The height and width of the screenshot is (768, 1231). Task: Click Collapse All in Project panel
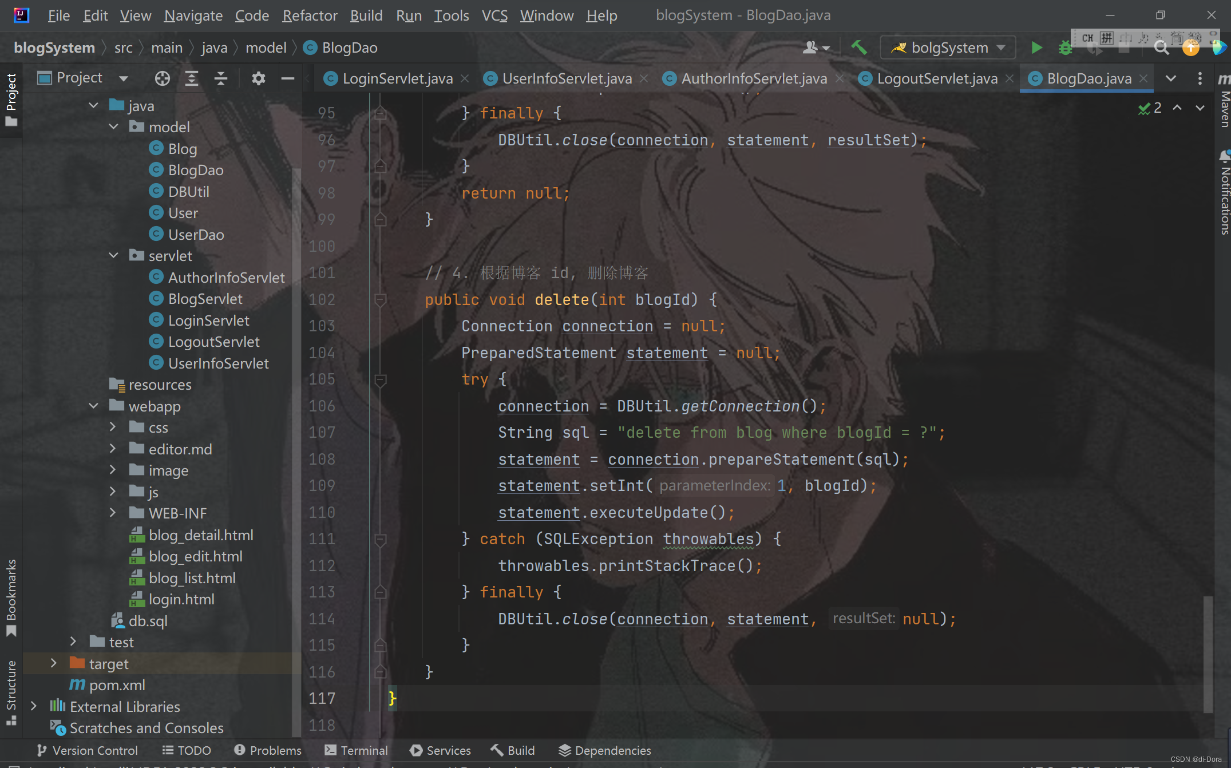coord(221,78)
